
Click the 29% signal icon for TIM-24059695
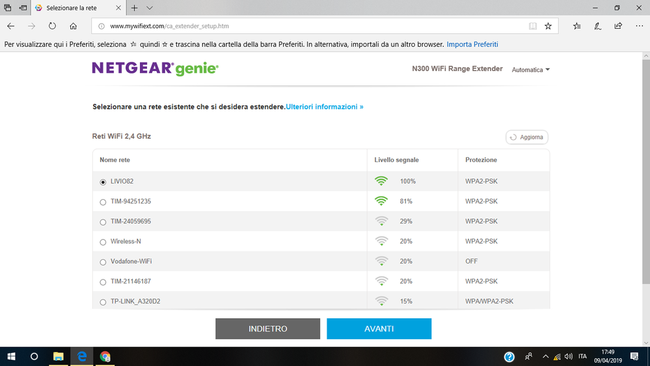381,221
